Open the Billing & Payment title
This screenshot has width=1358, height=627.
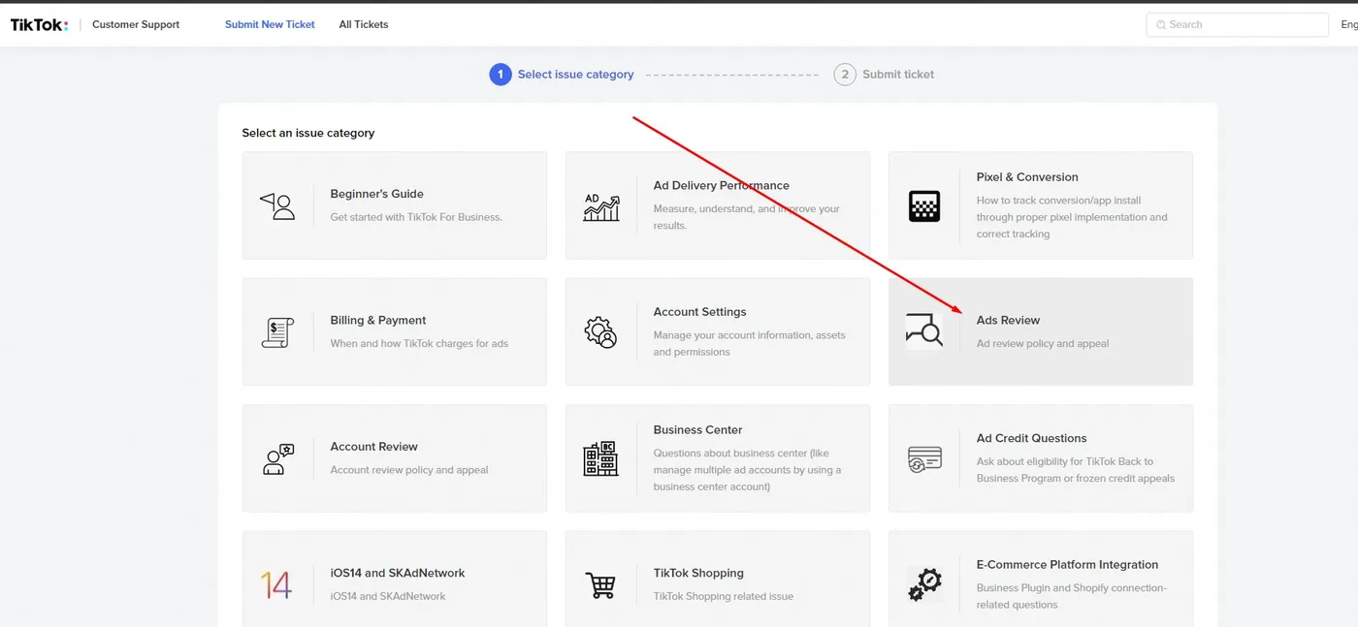[x=378, y=320]
